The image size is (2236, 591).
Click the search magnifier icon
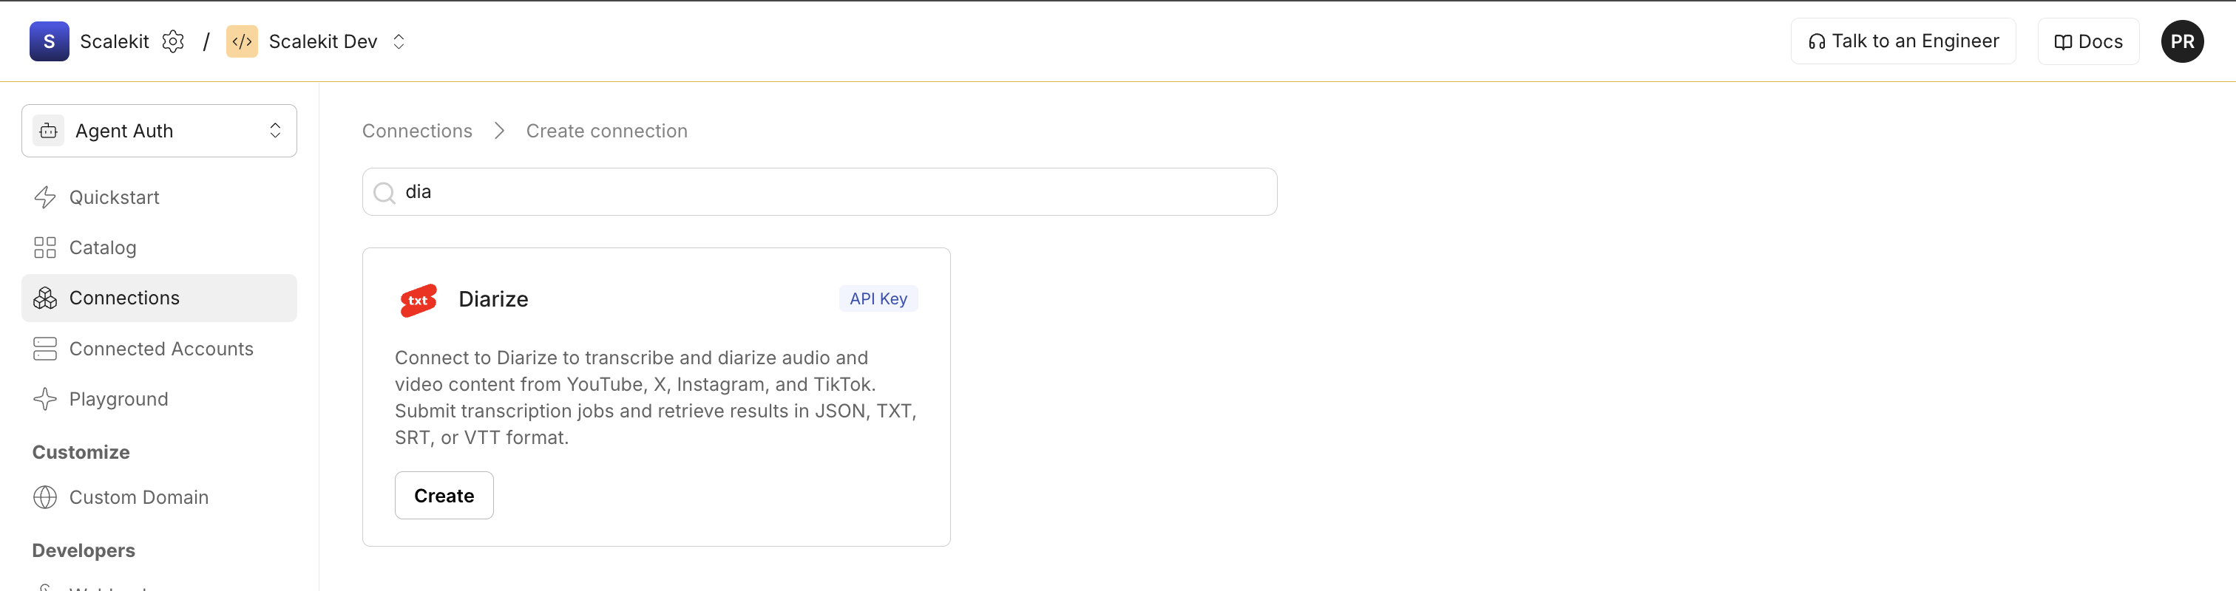coord(384,193)
